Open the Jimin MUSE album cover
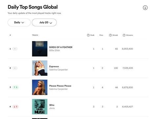The image size is (156, 119). click(40, 106)
